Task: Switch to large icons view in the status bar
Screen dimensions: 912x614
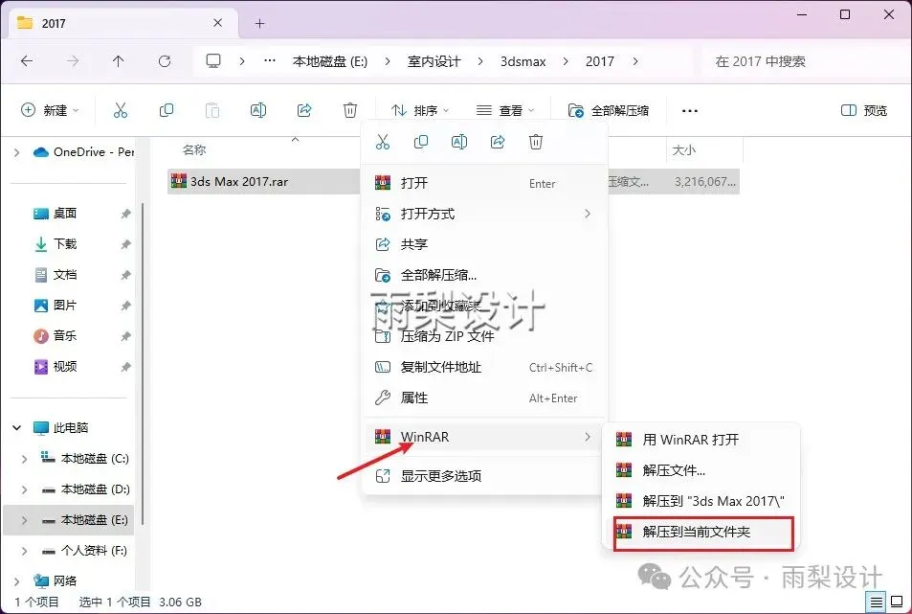Action: (x=897, y=602)
